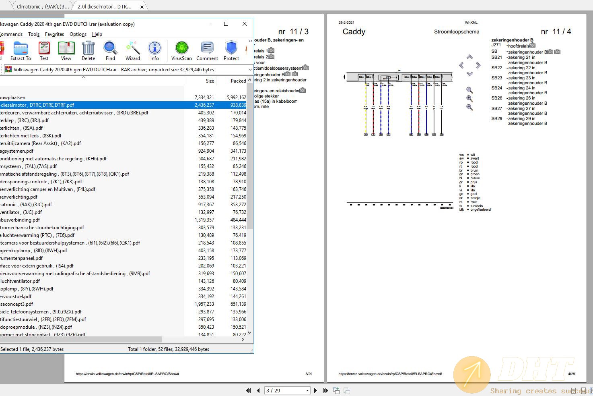Open Find in WinRAR toolbar
The width and height of the screenshot is (593, 396).
click(x=110, y=51)
